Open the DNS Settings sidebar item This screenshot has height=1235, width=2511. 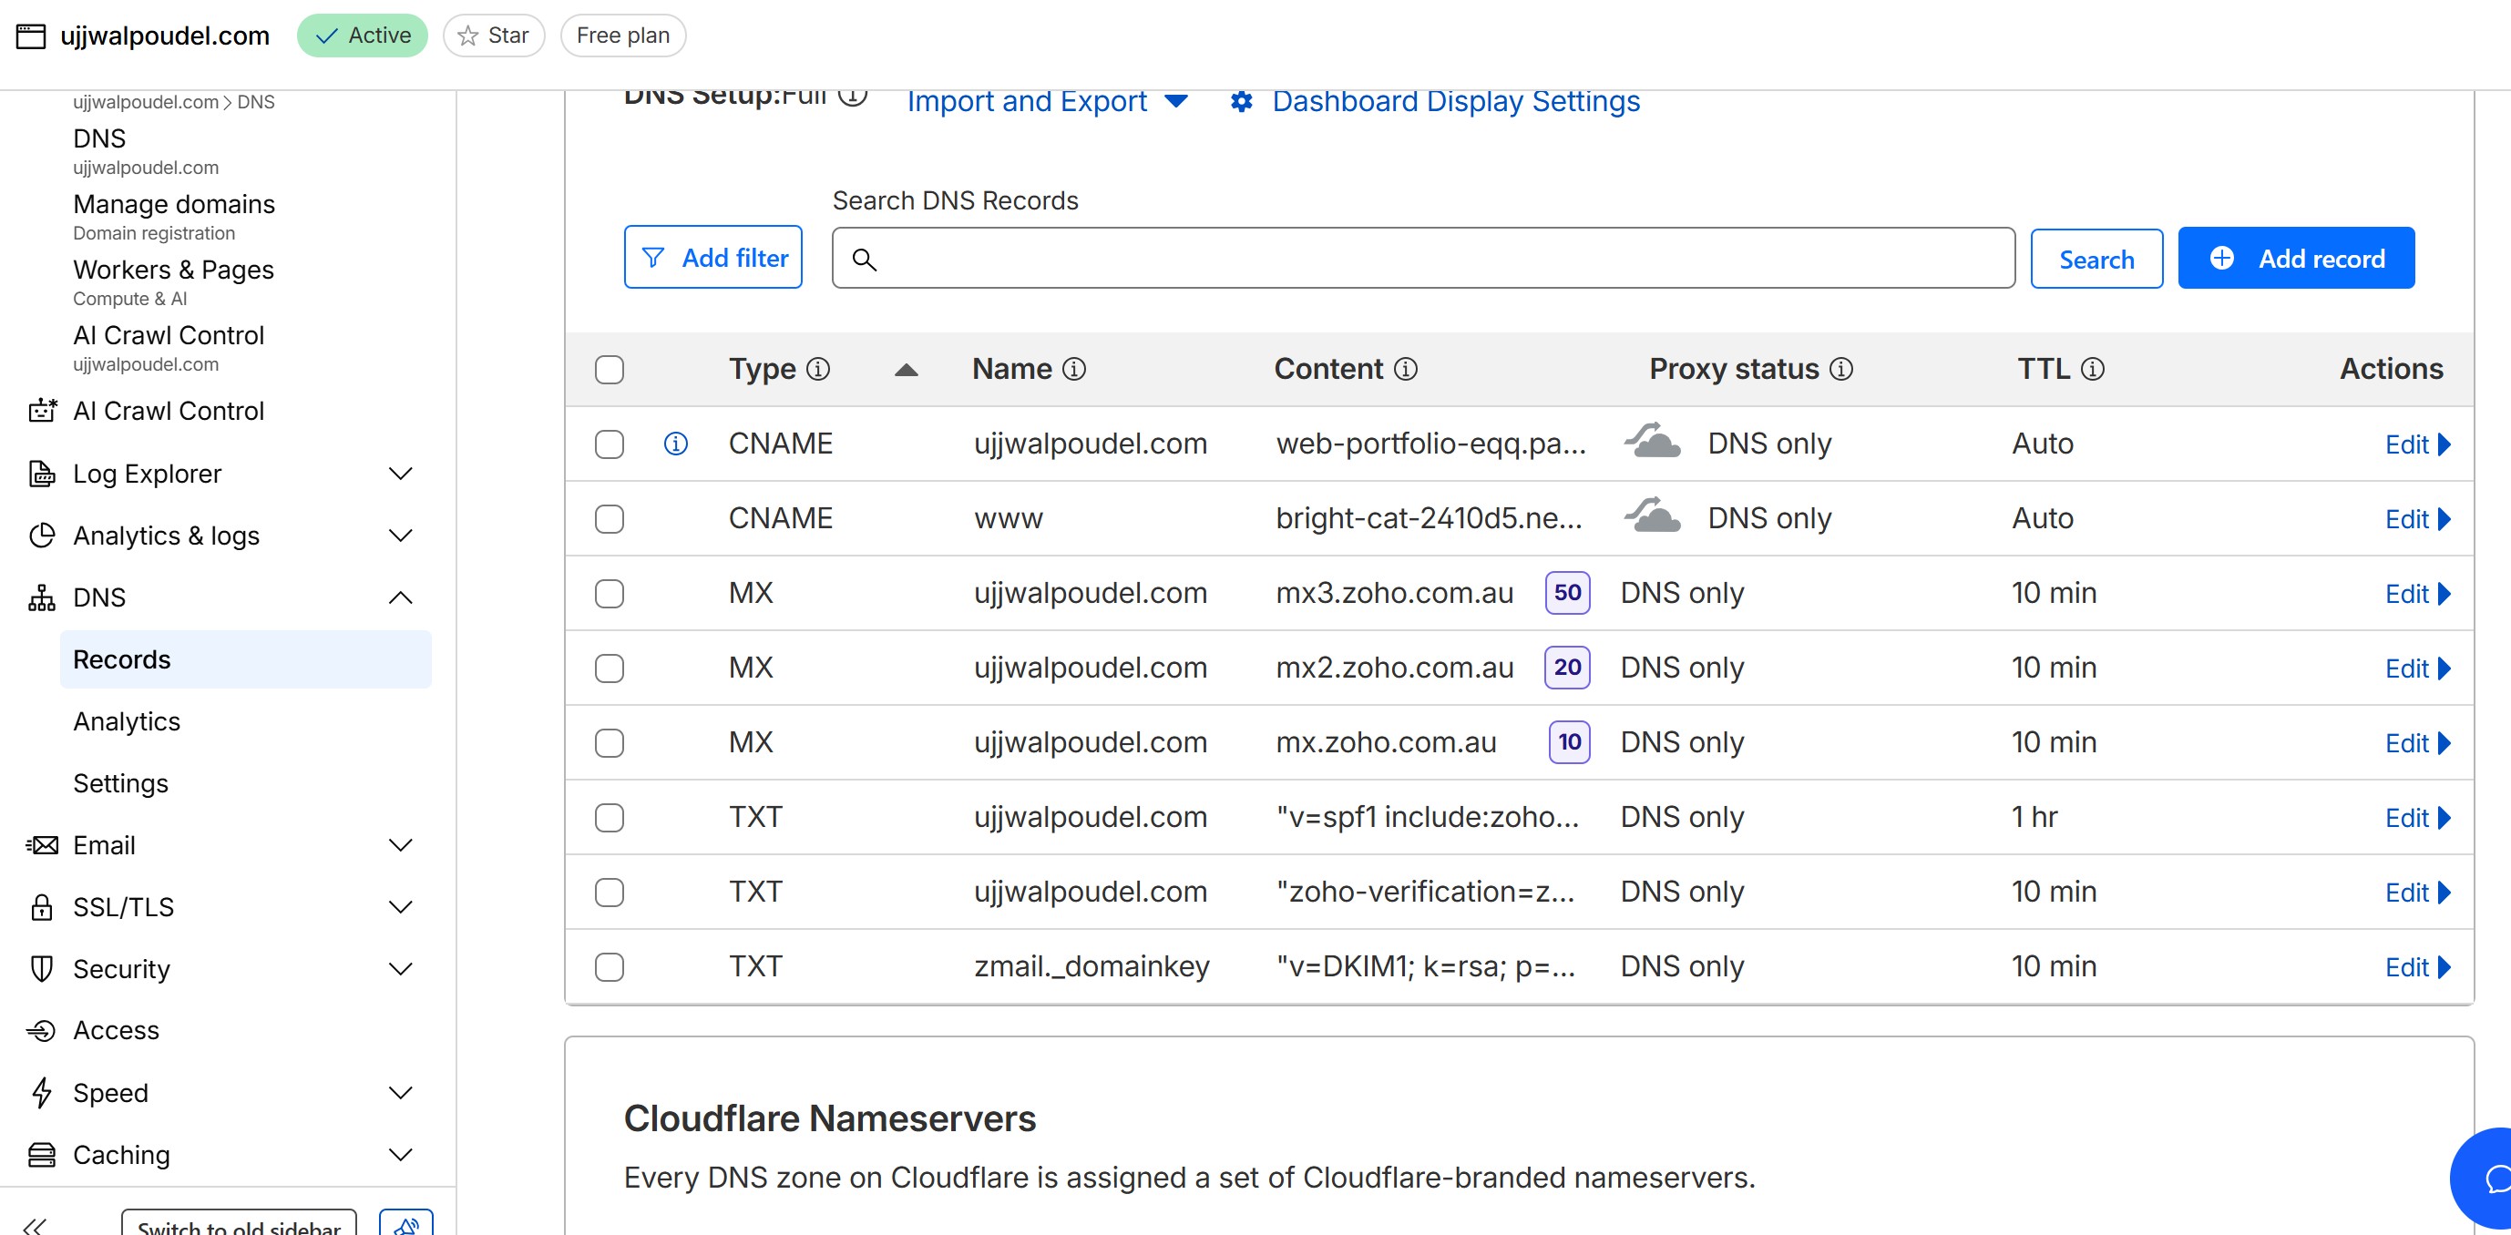(121, 783)
